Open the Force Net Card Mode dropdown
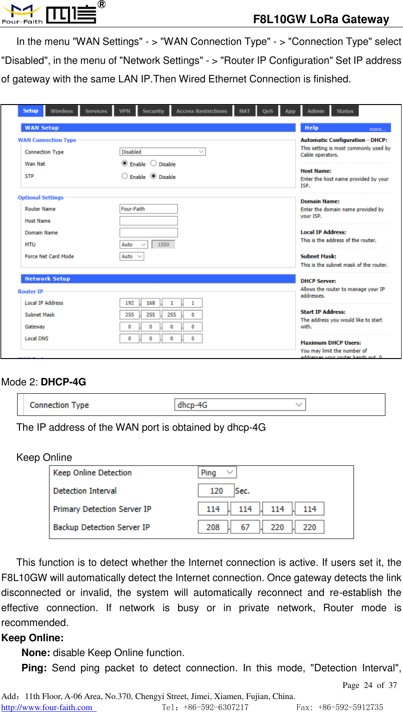The image size is (403, 712). click(131, 256)
